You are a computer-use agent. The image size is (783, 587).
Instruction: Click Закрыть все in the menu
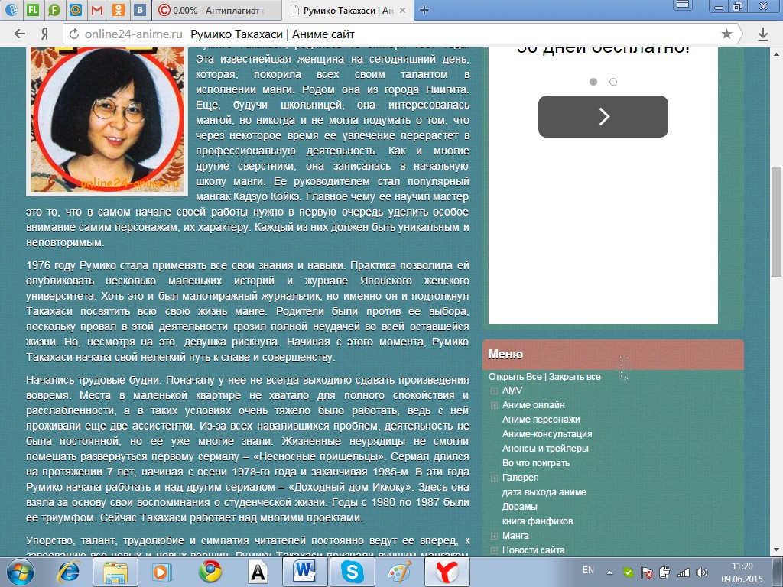575,376
